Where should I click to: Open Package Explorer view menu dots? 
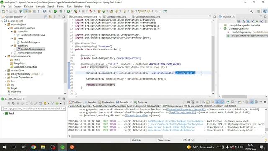pos(55,17)
